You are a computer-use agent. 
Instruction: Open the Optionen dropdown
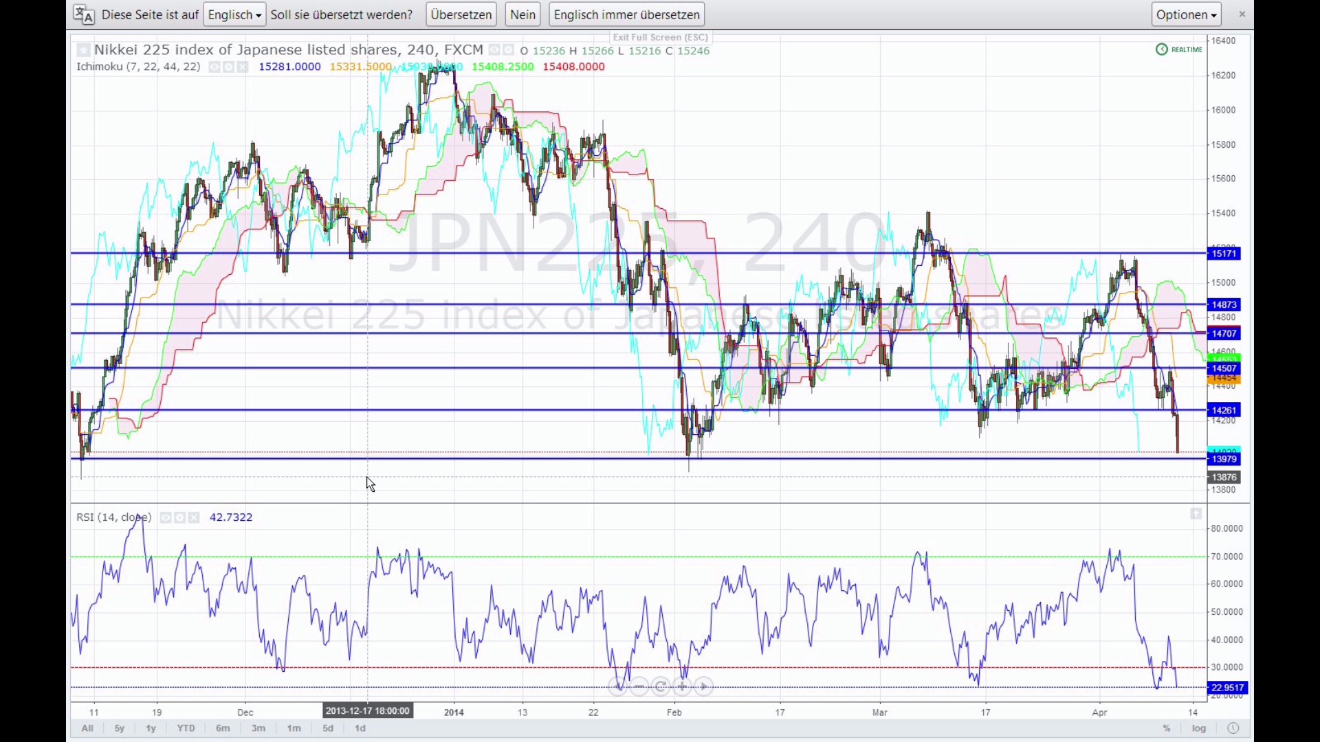pyautogui.click(x=1186, y=14)
